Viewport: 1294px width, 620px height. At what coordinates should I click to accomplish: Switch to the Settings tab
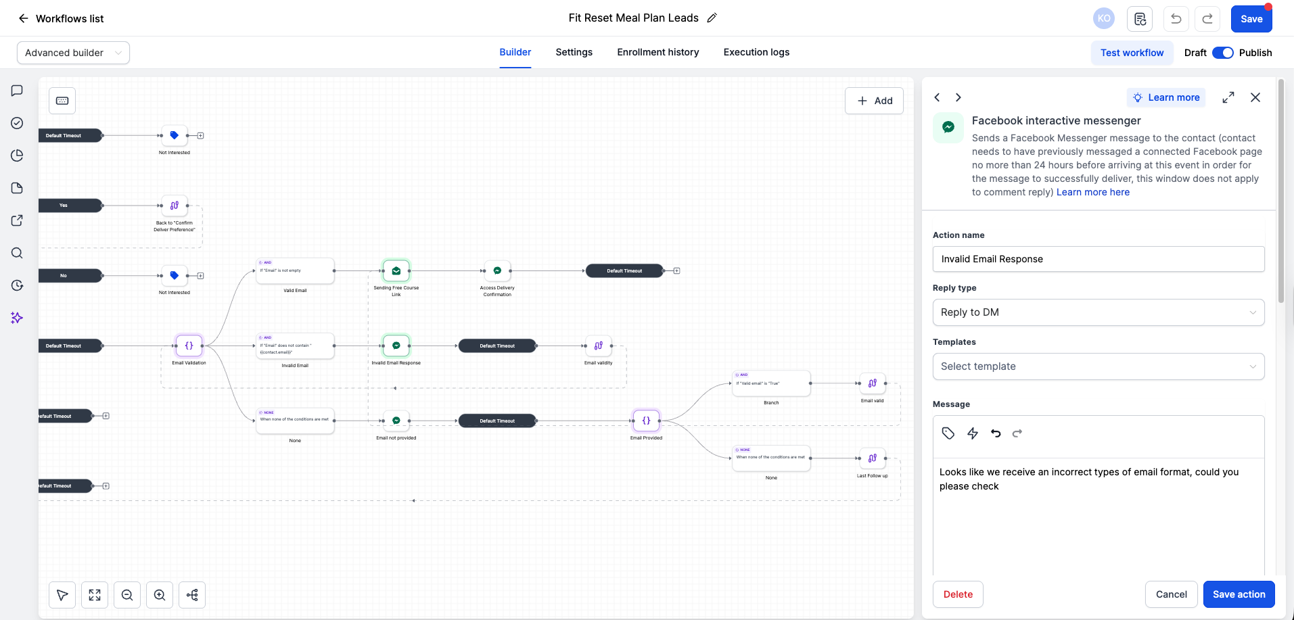click(574, 52)
